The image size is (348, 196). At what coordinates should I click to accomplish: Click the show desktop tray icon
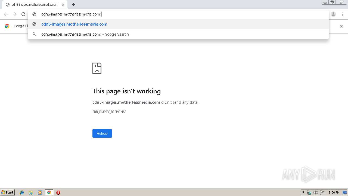pyautogui.click(x=345, y=192)
